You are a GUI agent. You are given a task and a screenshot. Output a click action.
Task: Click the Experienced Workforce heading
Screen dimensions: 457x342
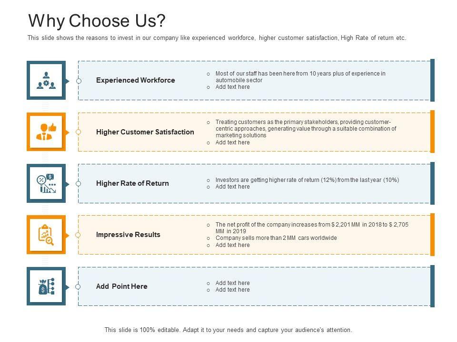point(136,80)
